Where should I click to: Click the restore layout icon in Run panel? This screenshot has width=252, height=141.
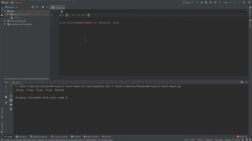(6, 97)
